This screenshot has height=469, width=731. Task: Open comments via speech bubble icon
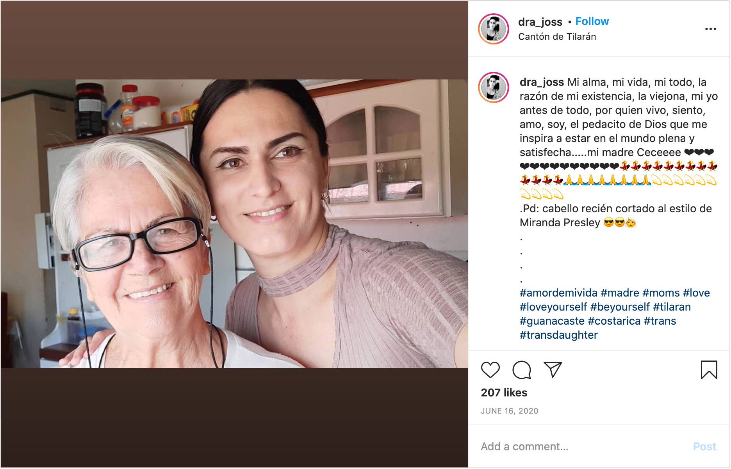click(x=522, y=370)
